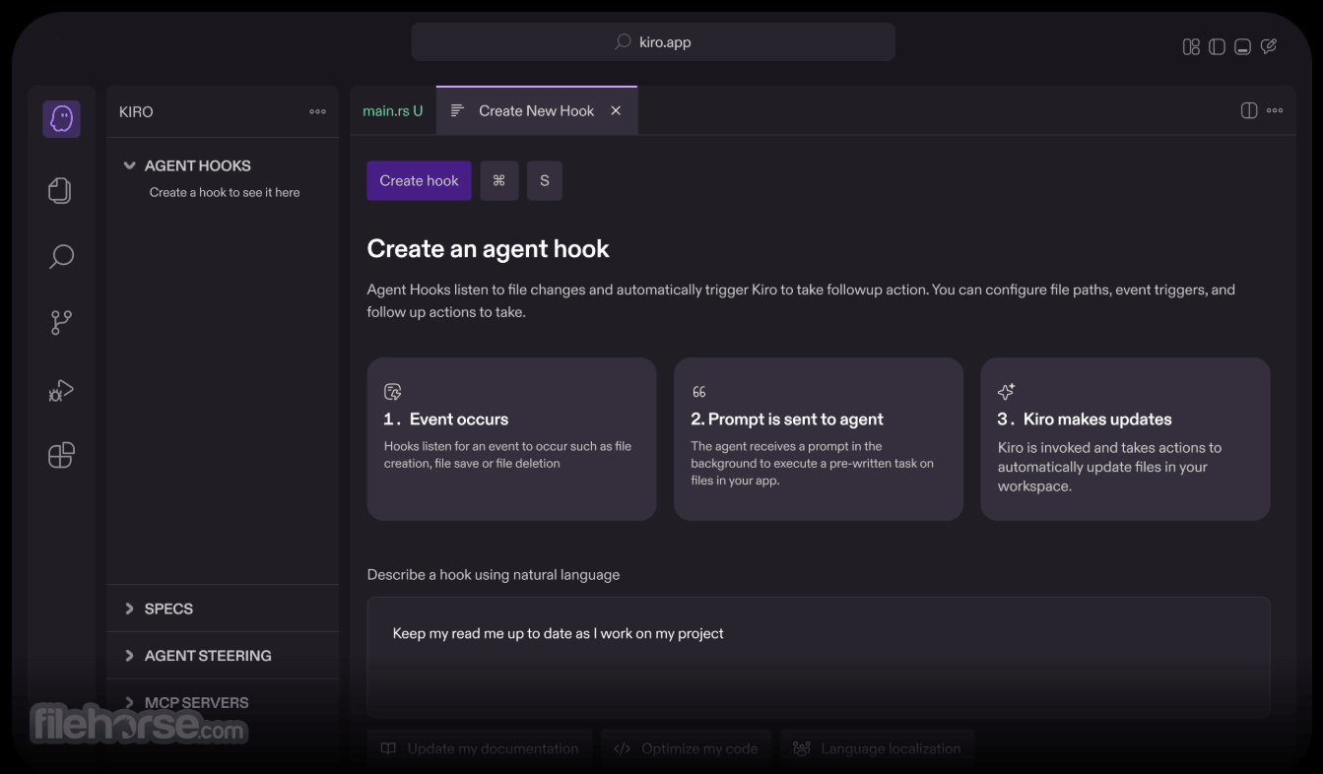The width and height of the screenshot is (1323, 774).
Task: Toggle the primary sidebar layout icon
Action: [x=1217, y=46]
